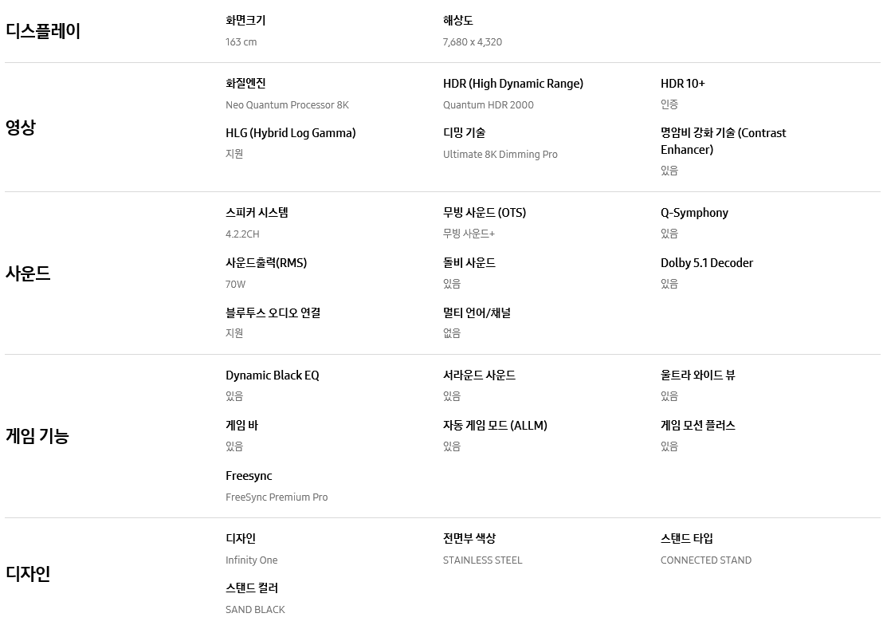Select the Q-Symphony label

[694, 213]
